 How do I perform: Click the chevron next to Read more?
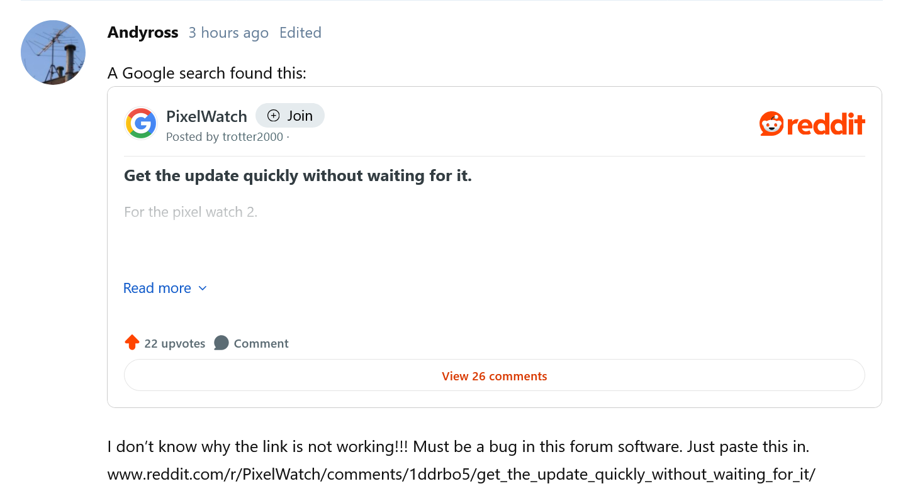point(203,289)
